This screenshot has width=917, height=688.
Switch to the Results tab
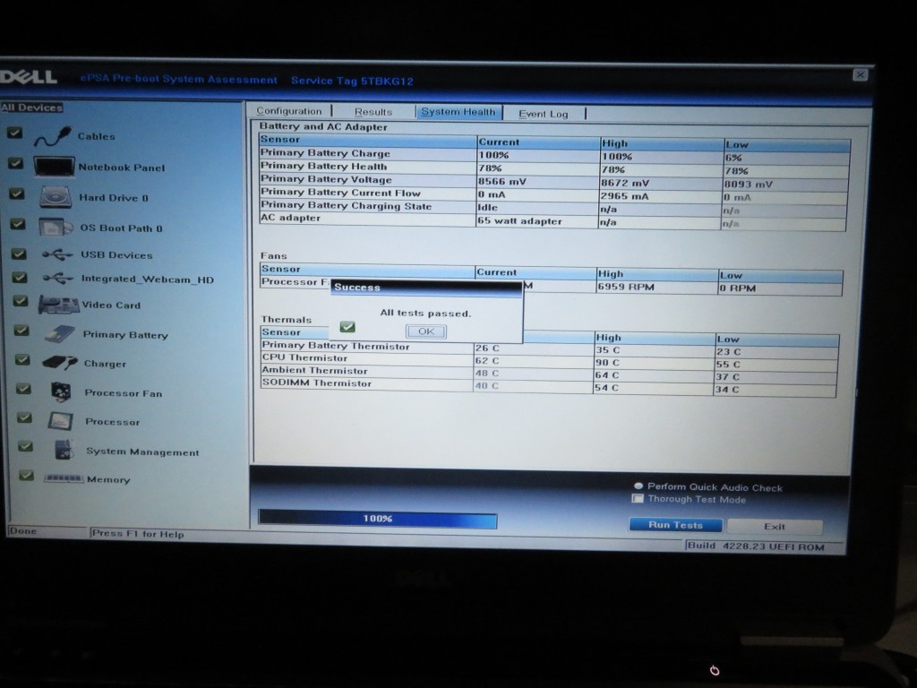[373, 112]
